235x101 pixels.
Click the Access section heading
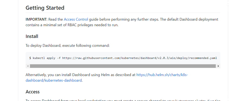[x=33, y=92]
